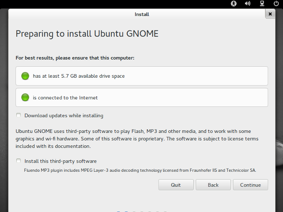Click the third-party software description paragraph
The height and width of the screenshot is (212, 283).
(137, 139)
